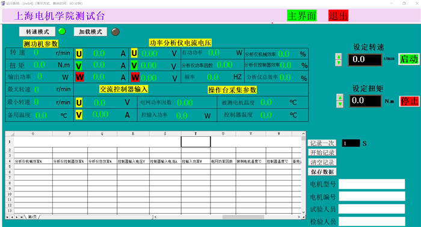Click the spreadsheet horizontal scrollbar thumb
This screenshot has width=421, height=227.
pyautogui.click(x=243, y=217)
